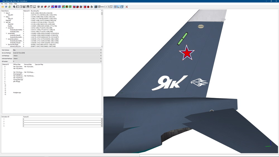Viewport: 279px width, 157px height.
Task: Collapse the Vert_Tail tree node
Action: [x=4, y=22]
